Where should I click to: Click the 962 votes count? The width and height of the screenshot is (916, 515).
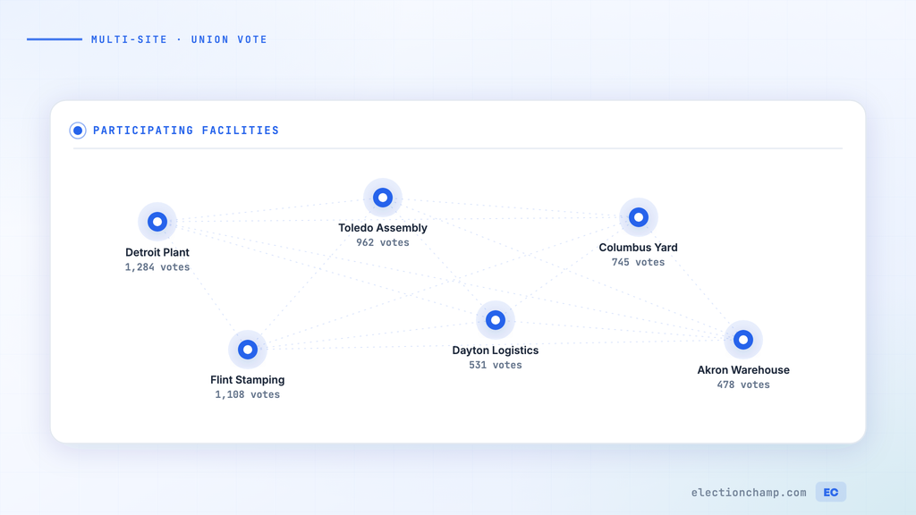pos(383,243)
